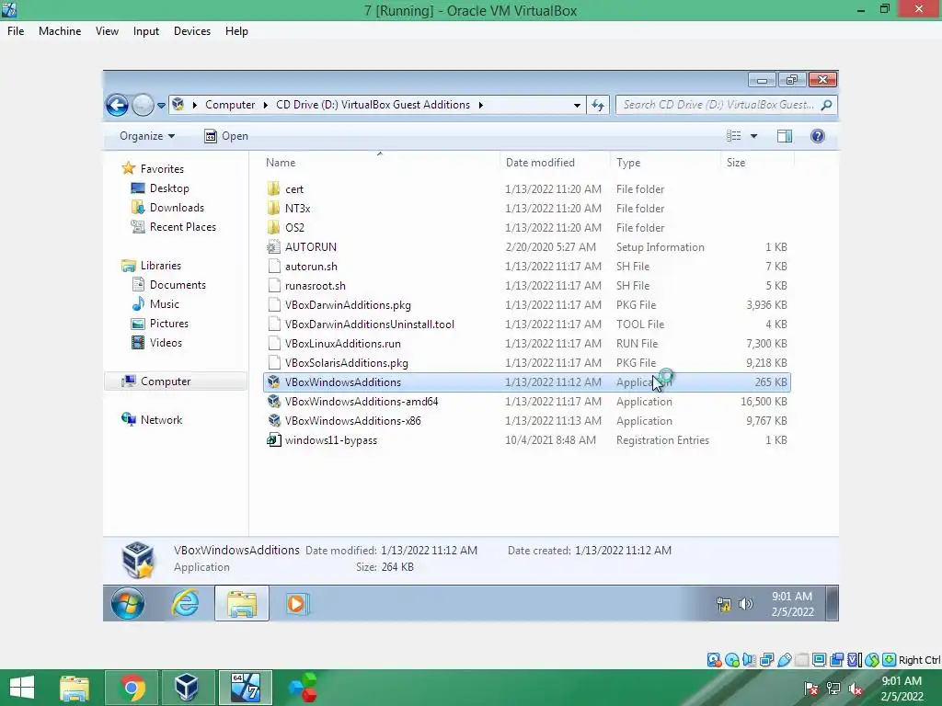Select VBoxSolarisAdditions.pkg file

tap(347, 362)
